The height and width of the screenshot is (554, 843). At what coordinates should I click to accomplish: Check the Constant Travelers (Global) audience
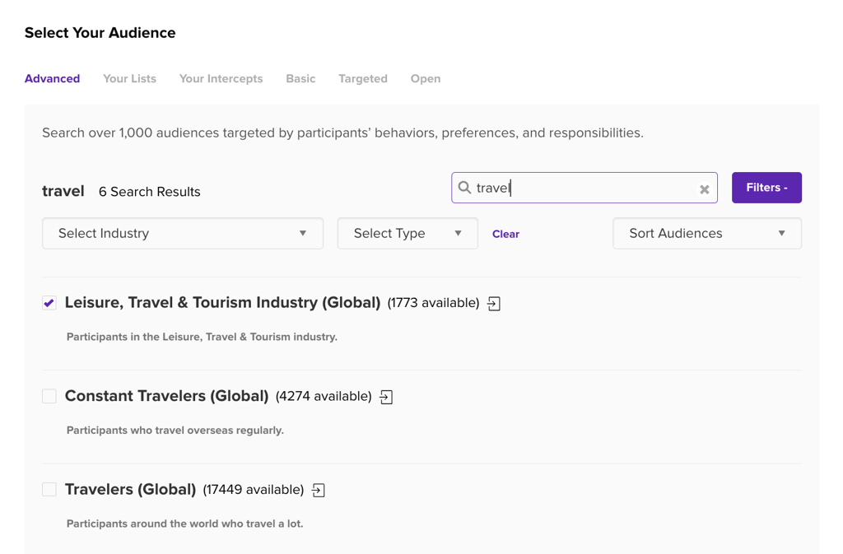point(49,396)
